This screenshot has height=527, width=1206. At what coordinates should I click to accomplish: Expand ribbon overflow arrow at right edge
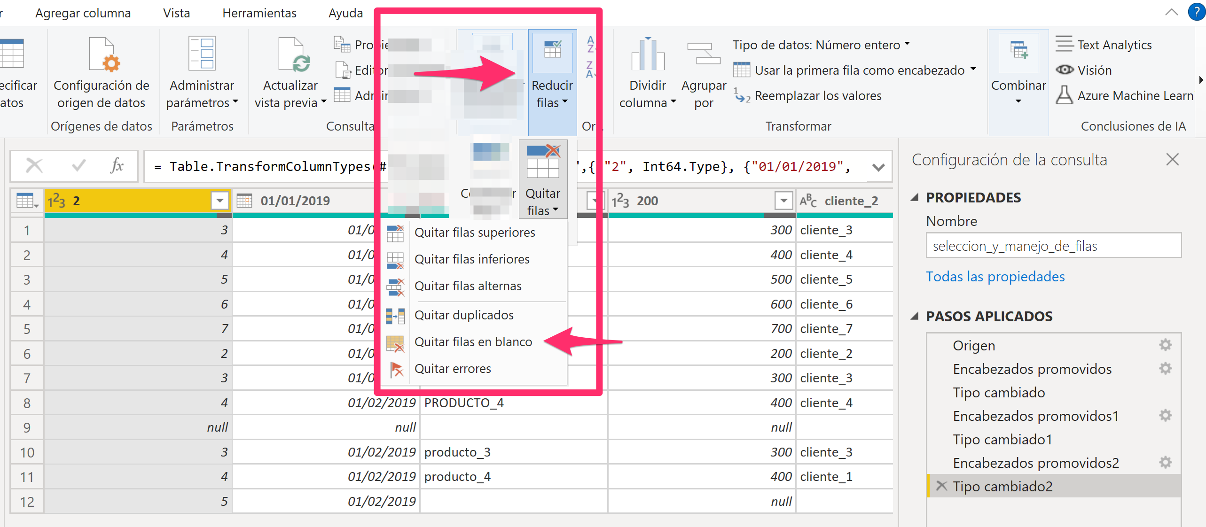tap(1201, 80)
